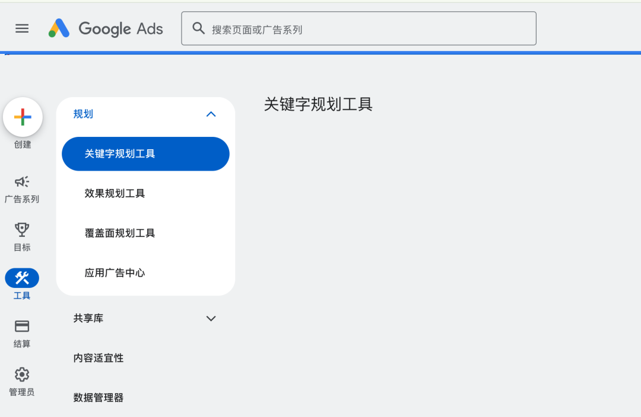Viewport: 641px width, 417px height.
Task: Open 目标 trophy icon
Action: [22, 230]
